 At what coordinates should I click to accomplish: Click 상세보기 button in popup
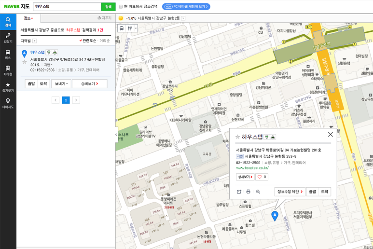[245, 177]
